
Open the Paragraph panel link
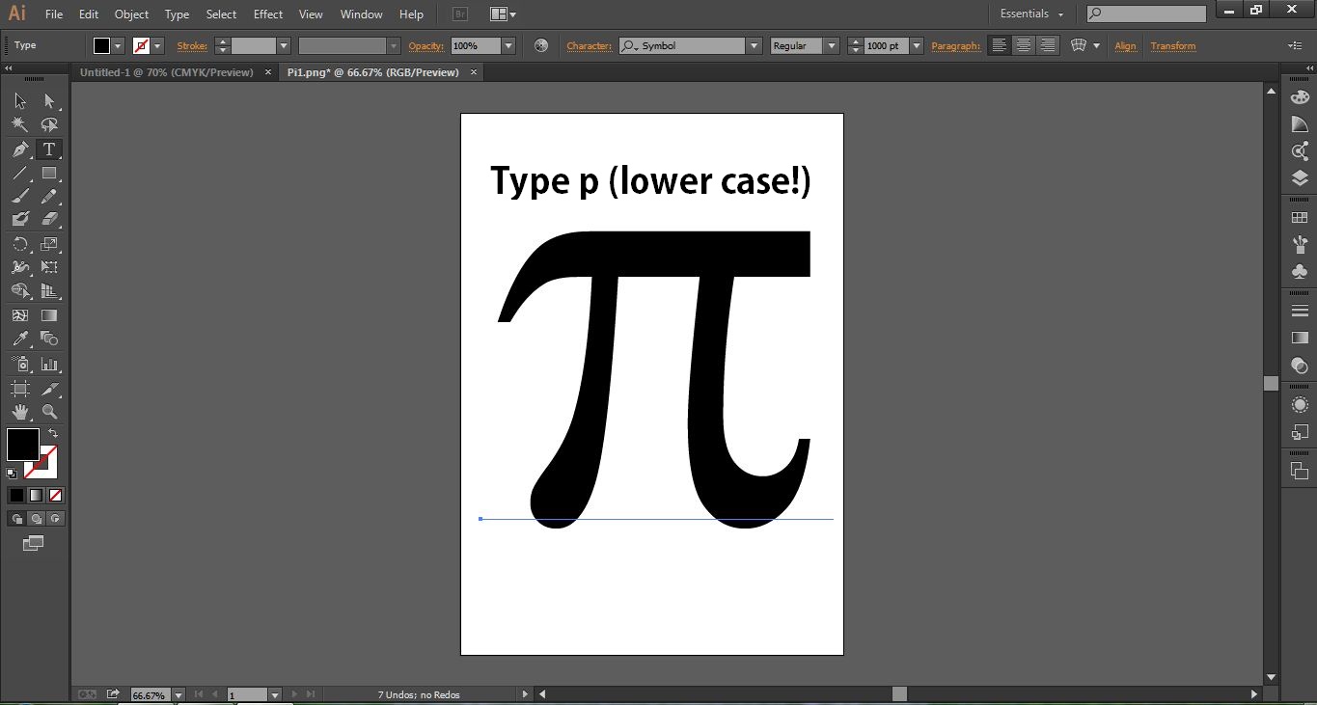pyautogui.click(x=955, y=45)
